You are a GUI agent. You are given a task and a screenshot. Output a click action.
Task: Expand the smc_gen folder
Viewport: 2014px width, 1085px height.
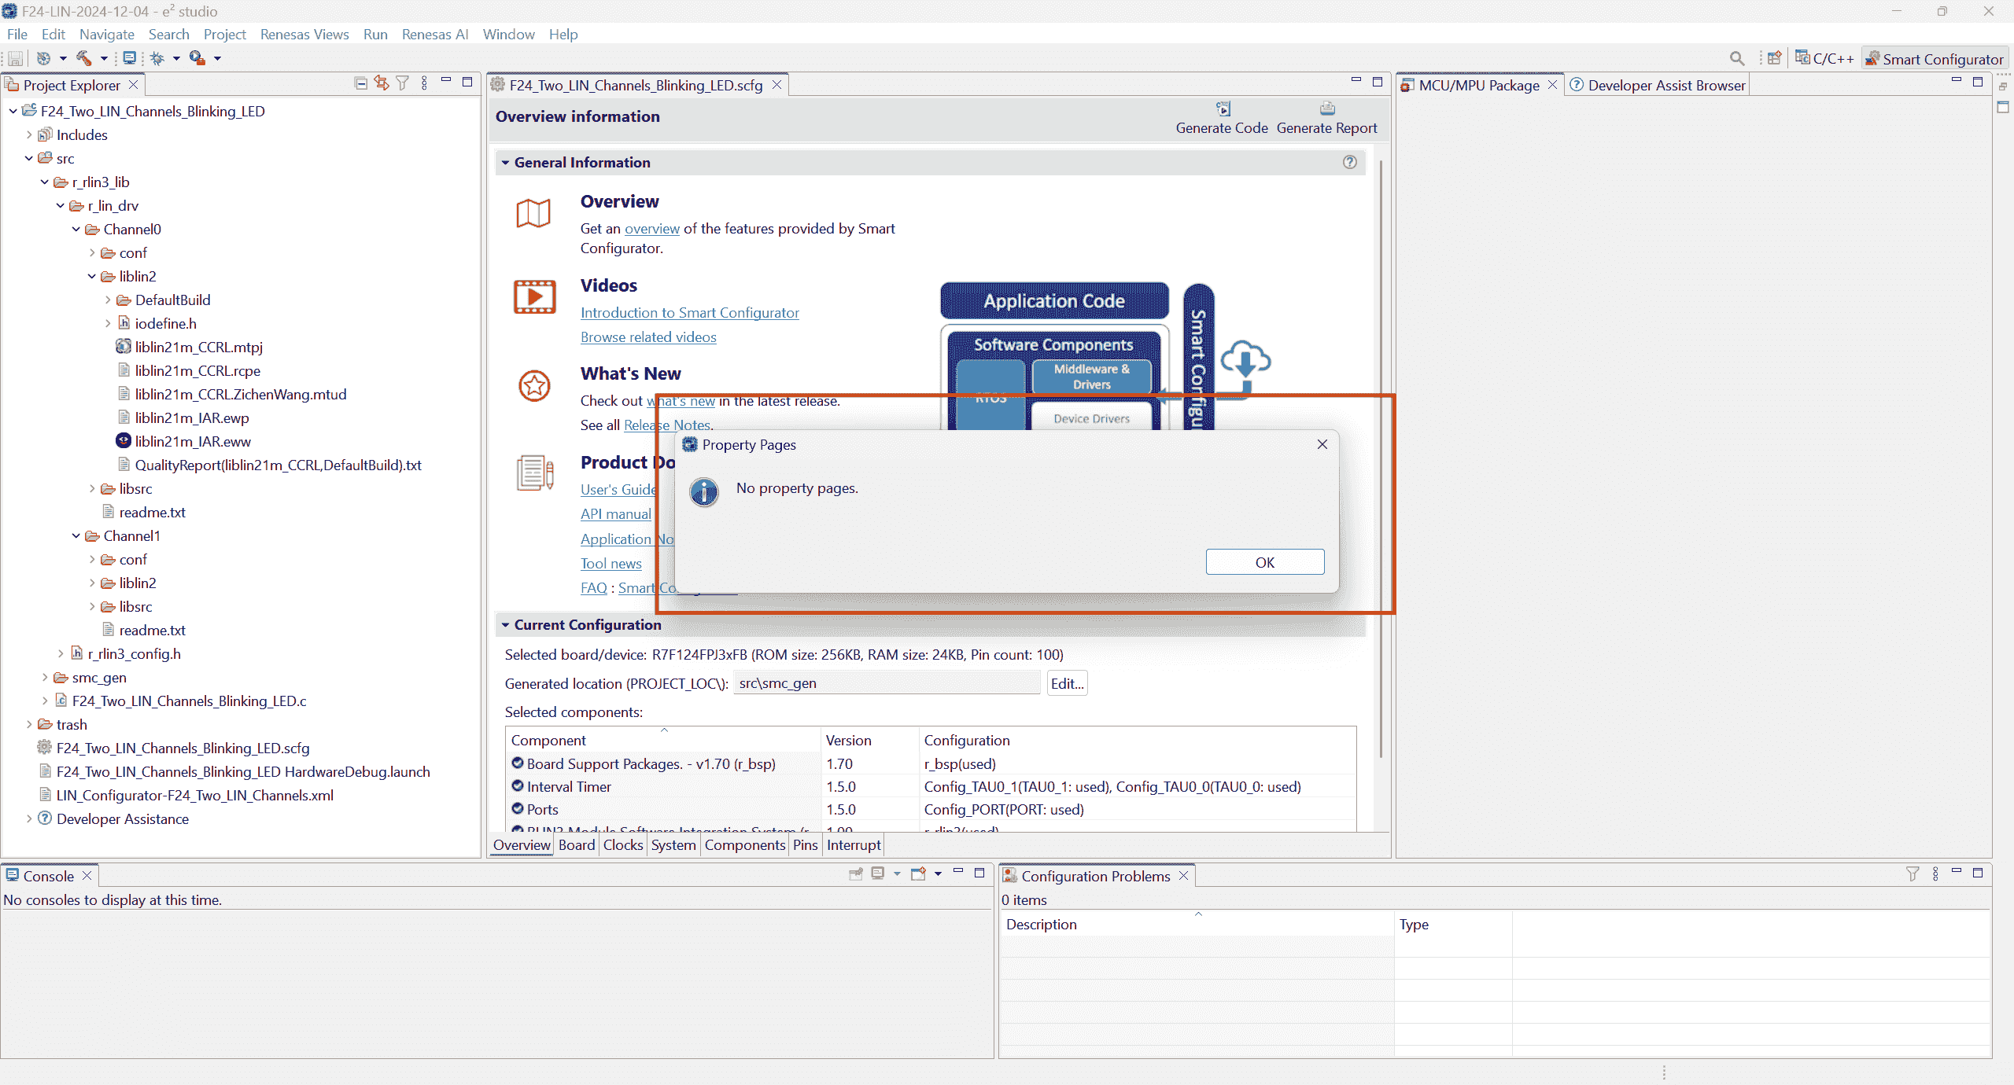click(x=46, y=677)
